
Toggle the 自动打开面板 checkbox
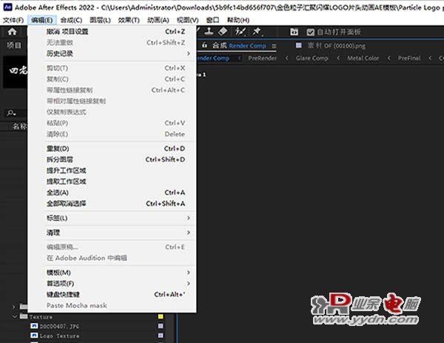tap(310, 32)
